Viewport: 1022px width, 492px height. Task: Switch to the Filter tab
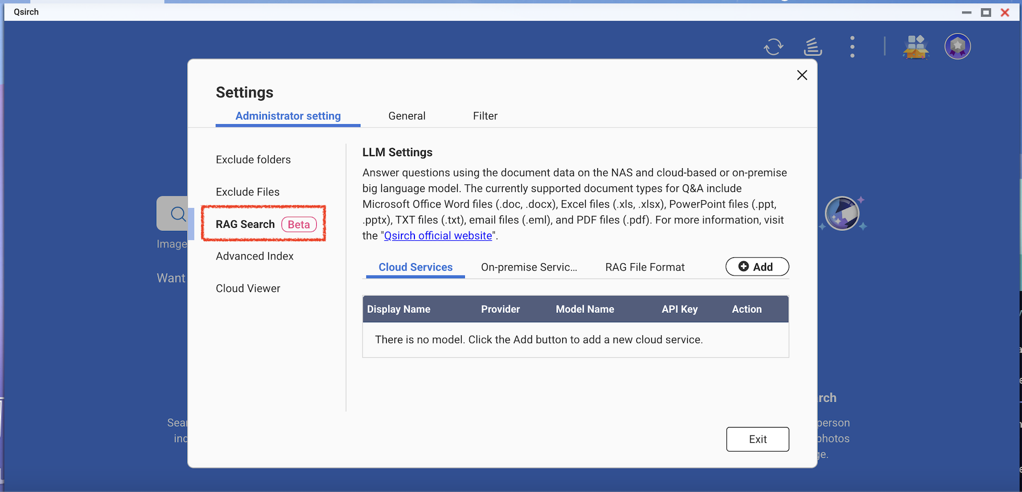(x=485, y=116)
